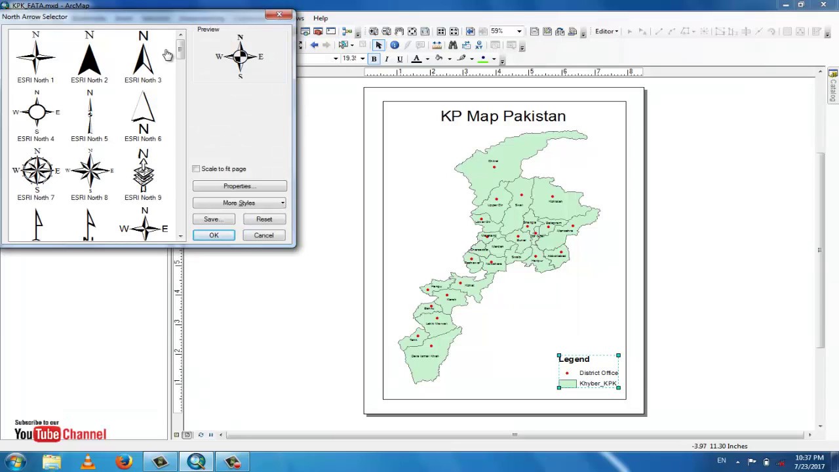Switch to Data View at bottom
839x472 pixels.
tap(176, 435)
